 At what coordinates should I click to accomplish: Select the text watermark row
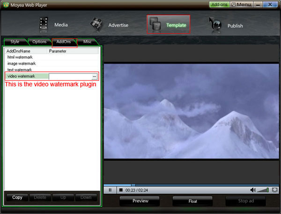coord(52,70)
